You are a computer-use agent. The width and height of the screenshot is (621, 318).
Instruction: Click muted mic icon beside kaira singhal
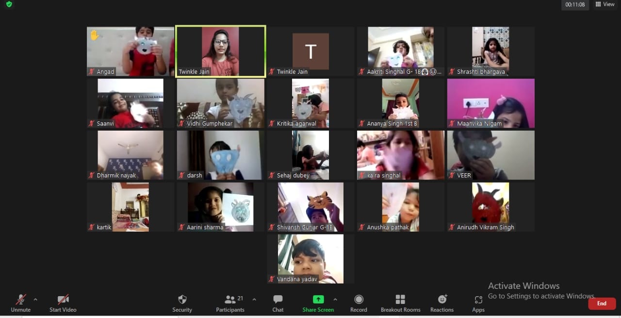pyautogui.click(x=362, y=176)
